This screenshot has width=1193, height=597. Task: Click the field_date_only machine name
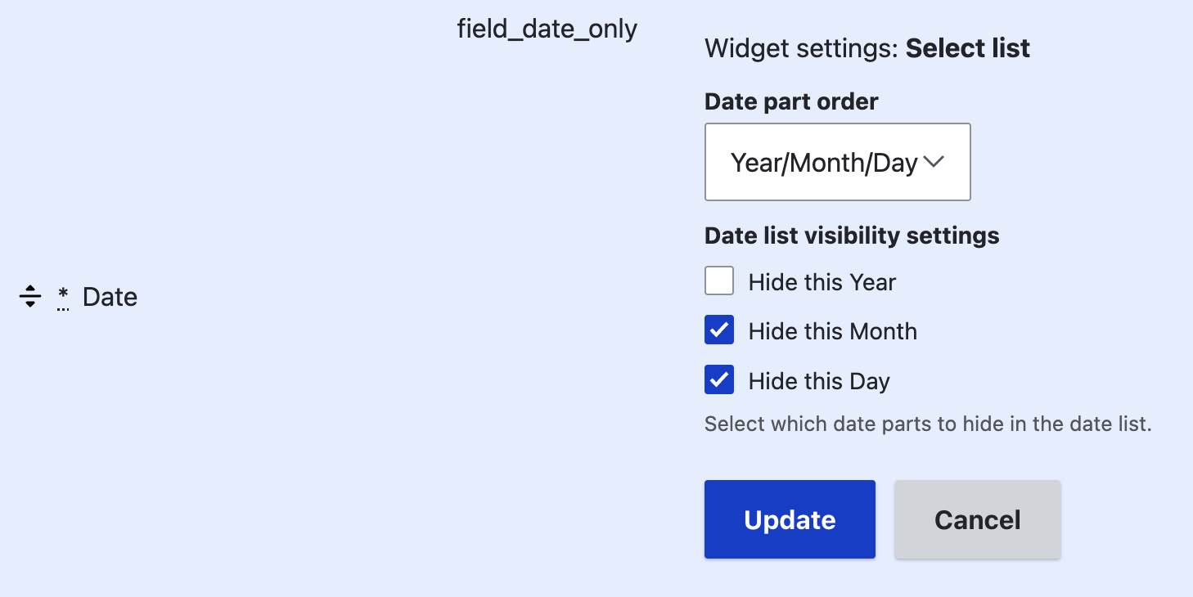(547, 28)
